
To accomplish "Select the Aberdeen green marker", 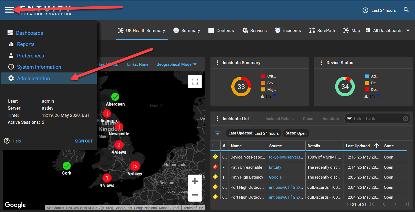I will pos(115,97).
